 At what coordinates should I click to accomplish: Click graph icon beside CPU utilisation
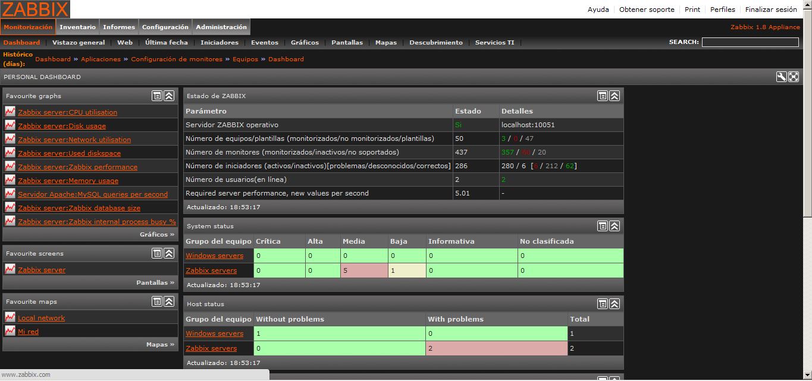(x=10, y=112)
